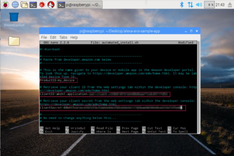The width and height of the screenshot is (234, 156).
Task: Open the Edit menu of the terminal
Action: tap(53, 37)
